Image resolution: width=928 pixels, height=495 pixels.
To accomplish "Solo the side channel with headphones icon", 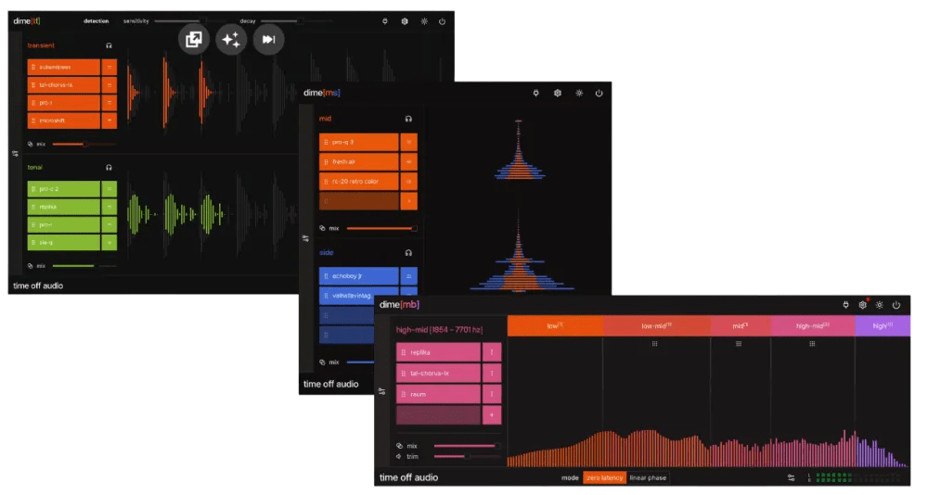I will pyautogui.click(x=408, y=252).
